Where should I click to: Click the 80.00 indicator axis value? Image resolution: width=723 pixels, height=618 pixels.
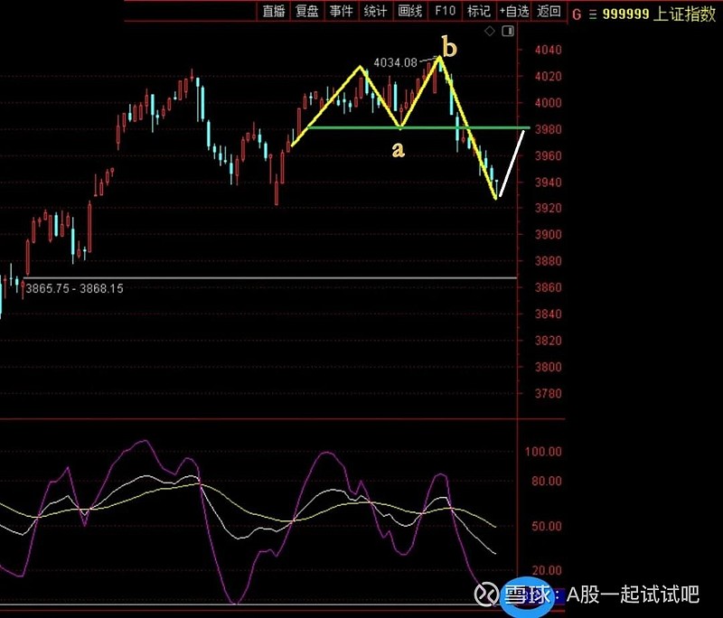[547, 482]
